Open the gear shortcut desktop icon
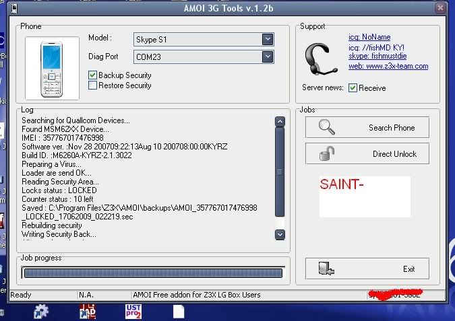 pos(42,311)
